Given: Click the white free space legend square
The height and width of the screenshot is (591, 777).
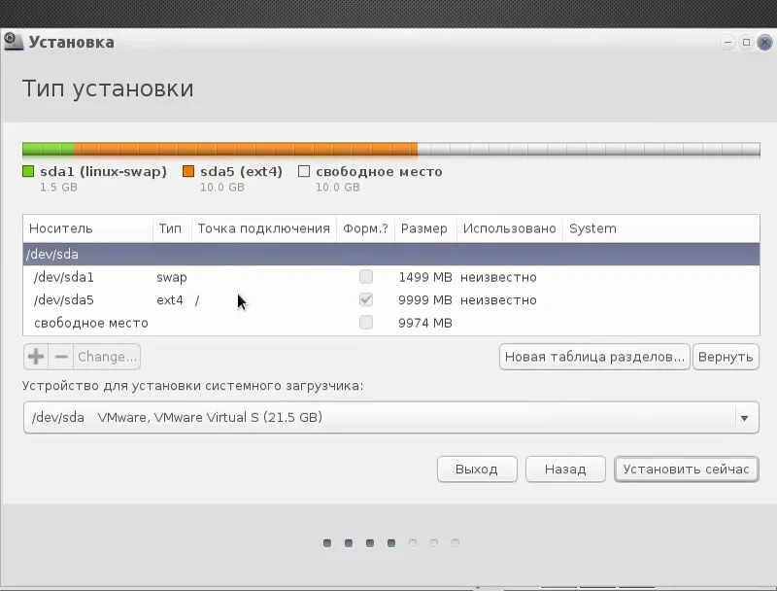Looking at the screenshot, I should pos(304,171).
